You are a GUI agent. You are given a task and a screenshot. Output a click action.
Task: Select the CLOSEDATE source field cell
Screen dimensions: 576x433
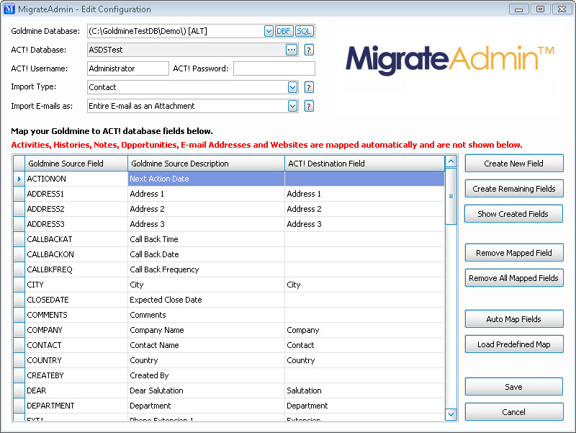click(76, 300)
